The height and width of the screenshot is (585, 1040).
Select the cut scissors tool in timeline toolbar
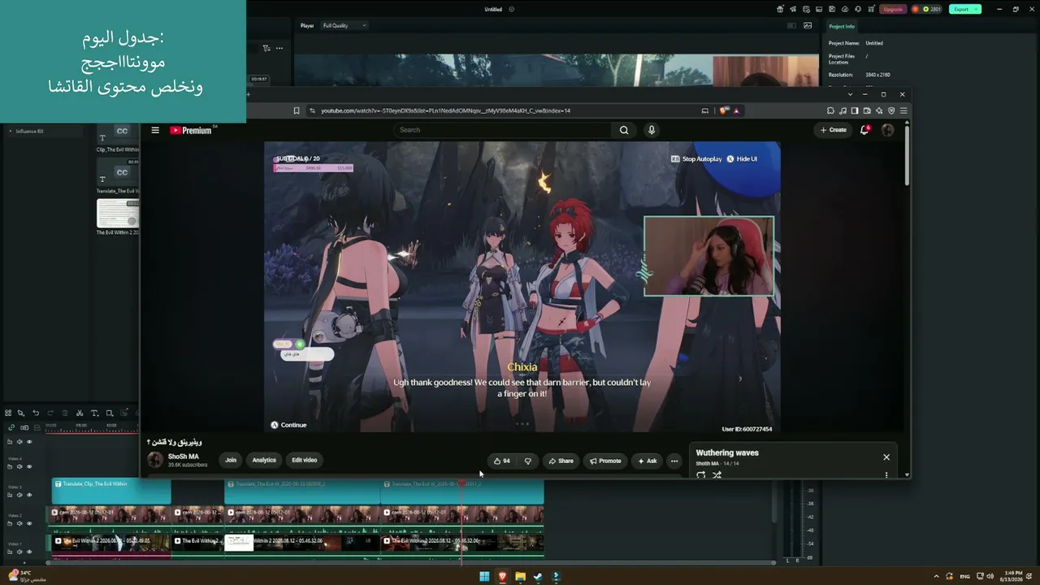pyautogui.click(x=80, y=413)
